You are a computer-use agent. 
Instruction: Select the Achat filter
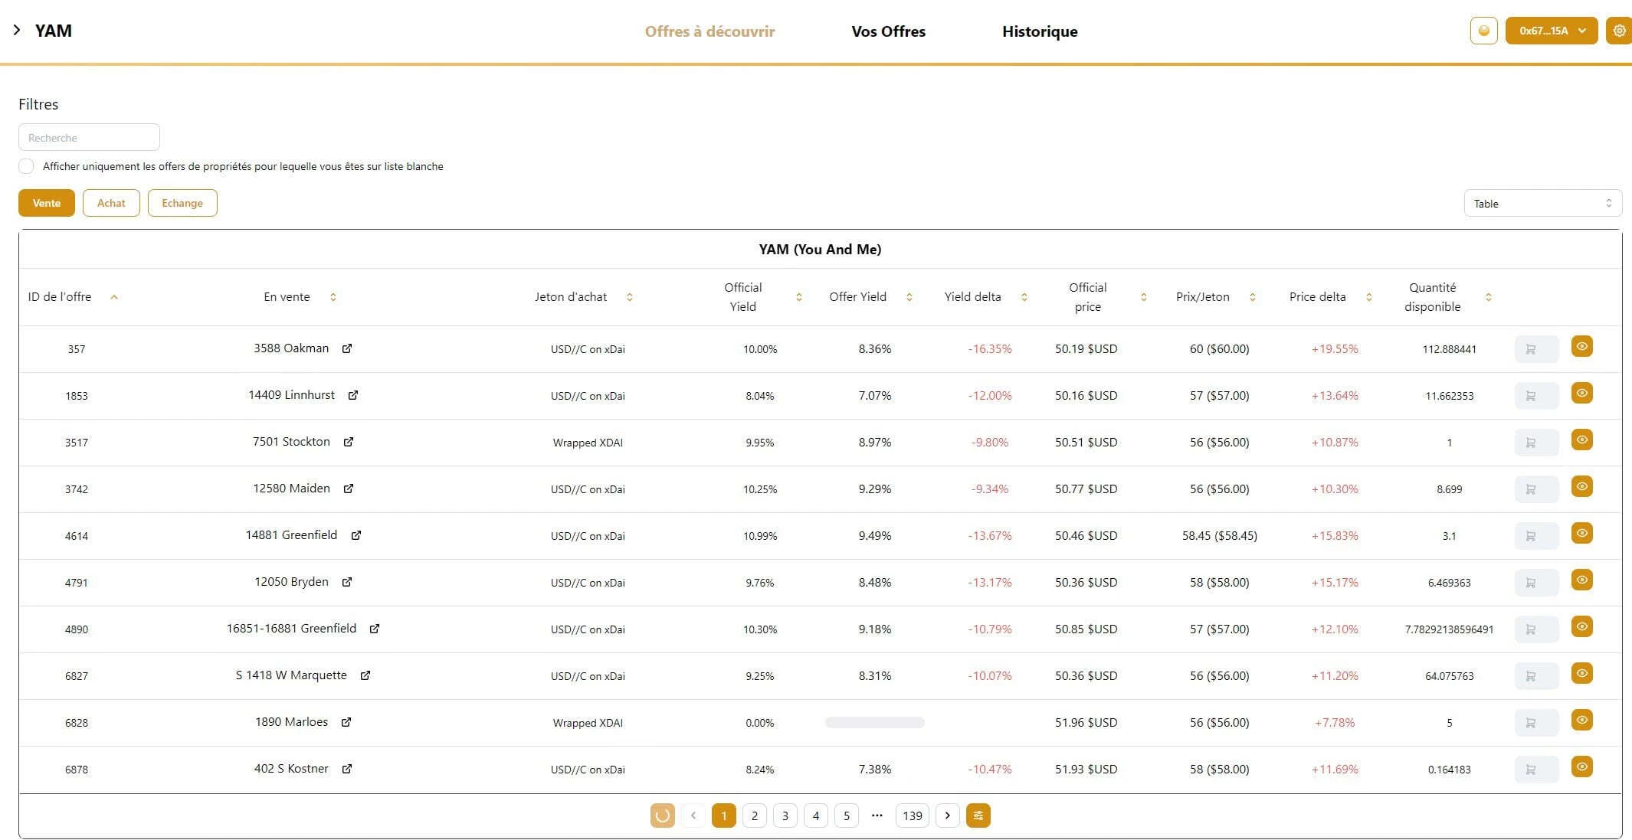[111, 203]
